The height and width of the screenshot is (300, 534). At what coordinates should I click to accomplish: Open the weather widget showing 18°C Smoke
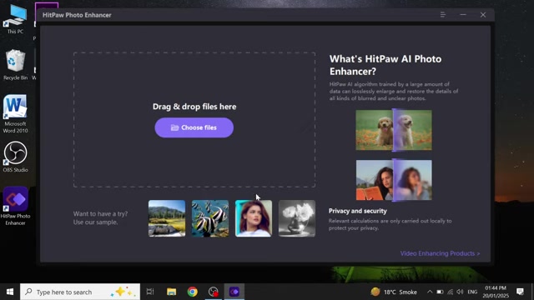(x=394, y=292)
